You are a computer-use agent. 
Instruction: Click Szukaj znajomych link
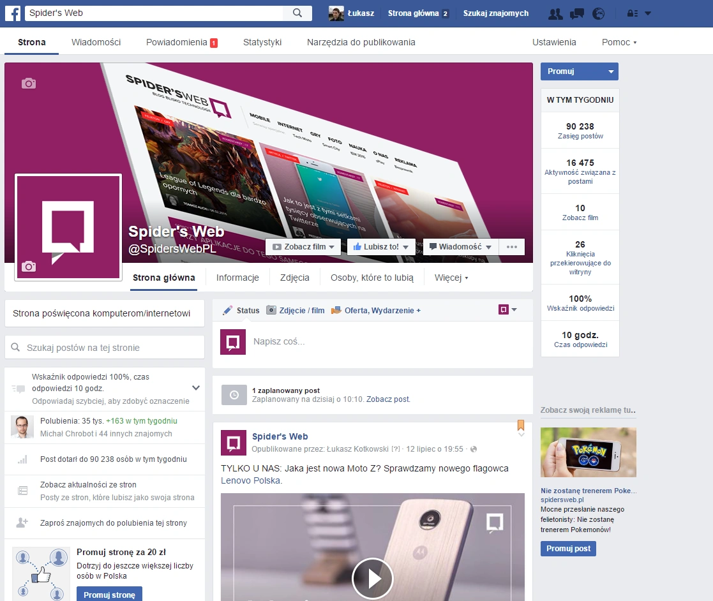(x=495, y=13)
